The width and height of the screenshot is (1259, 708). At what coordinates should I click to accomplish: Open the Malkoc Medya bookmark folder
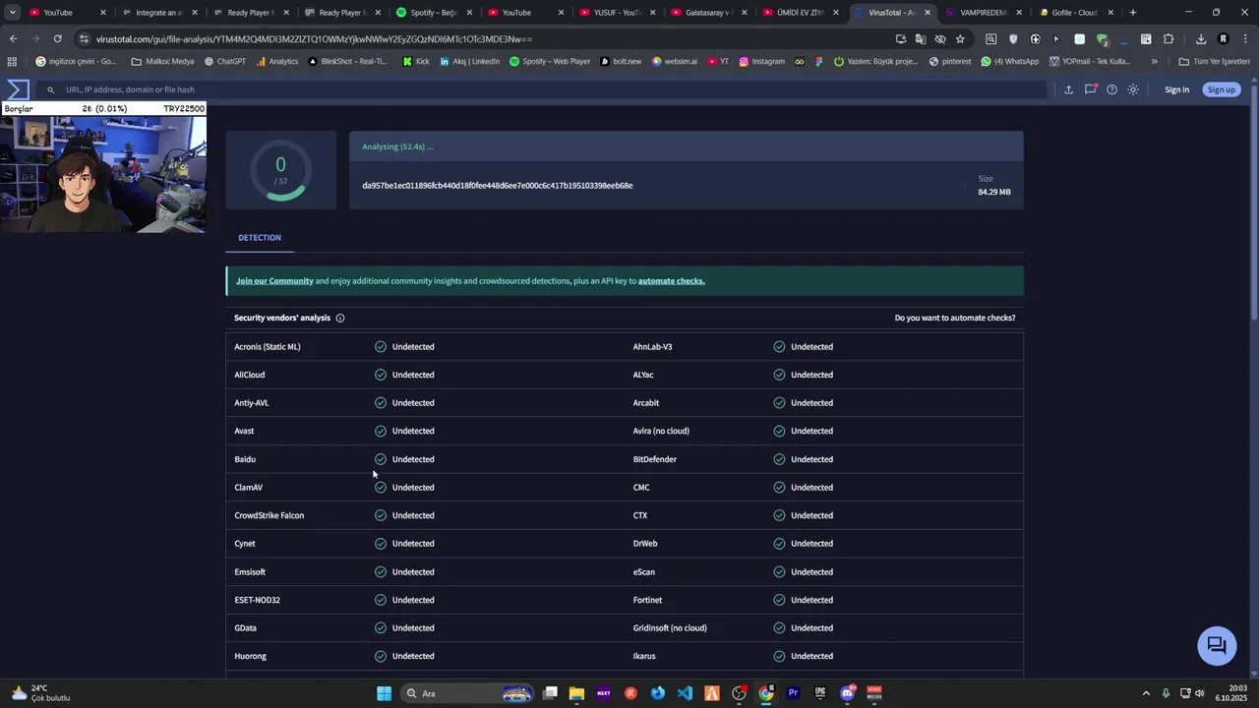click(x=163, y=61)
